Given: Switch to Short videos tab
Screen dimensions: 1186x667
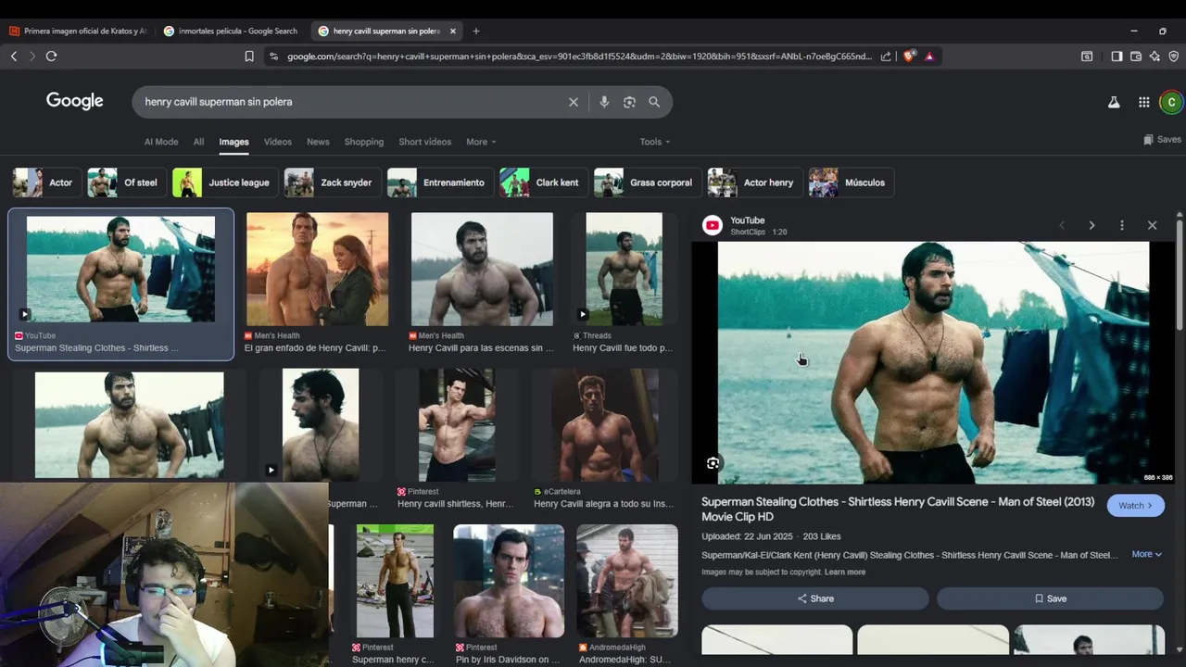Looking at the screenshot, I should pyautogui.click(x=425, y=142).
